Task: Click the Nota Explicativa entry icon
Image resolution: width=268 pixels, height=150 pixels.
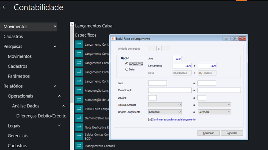Action: [79, 127]
